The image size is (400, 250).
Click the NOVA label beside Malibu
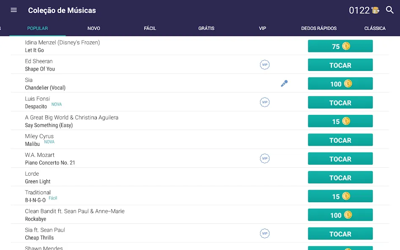point(49,142)
